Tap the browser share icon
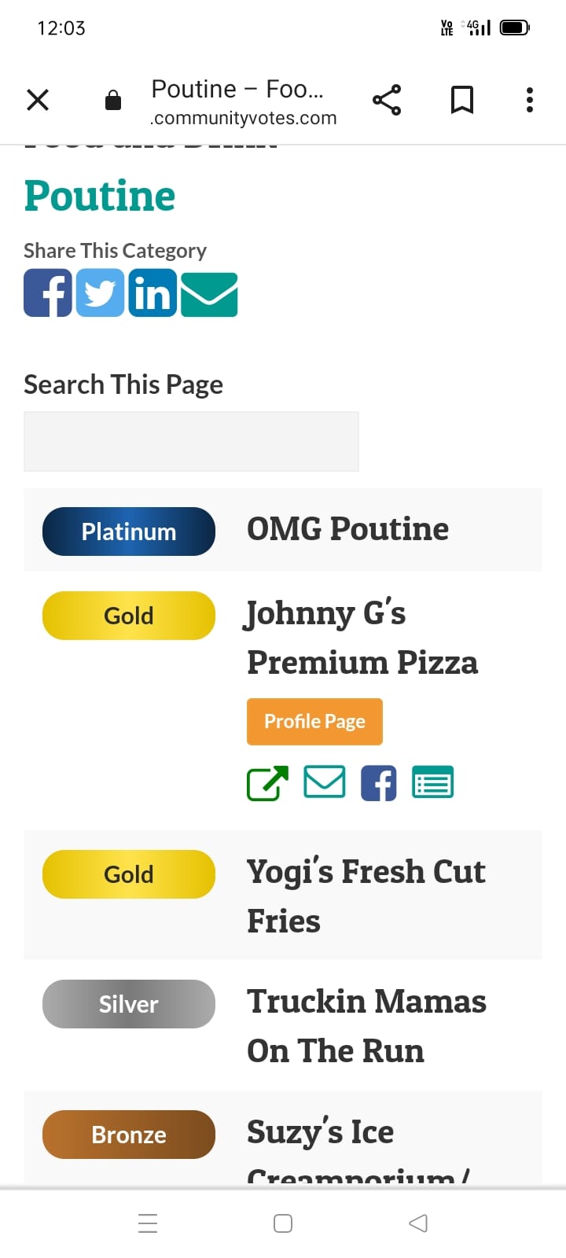The width and height of the screenshot is (566, 1258). click(x=386, y=100)
